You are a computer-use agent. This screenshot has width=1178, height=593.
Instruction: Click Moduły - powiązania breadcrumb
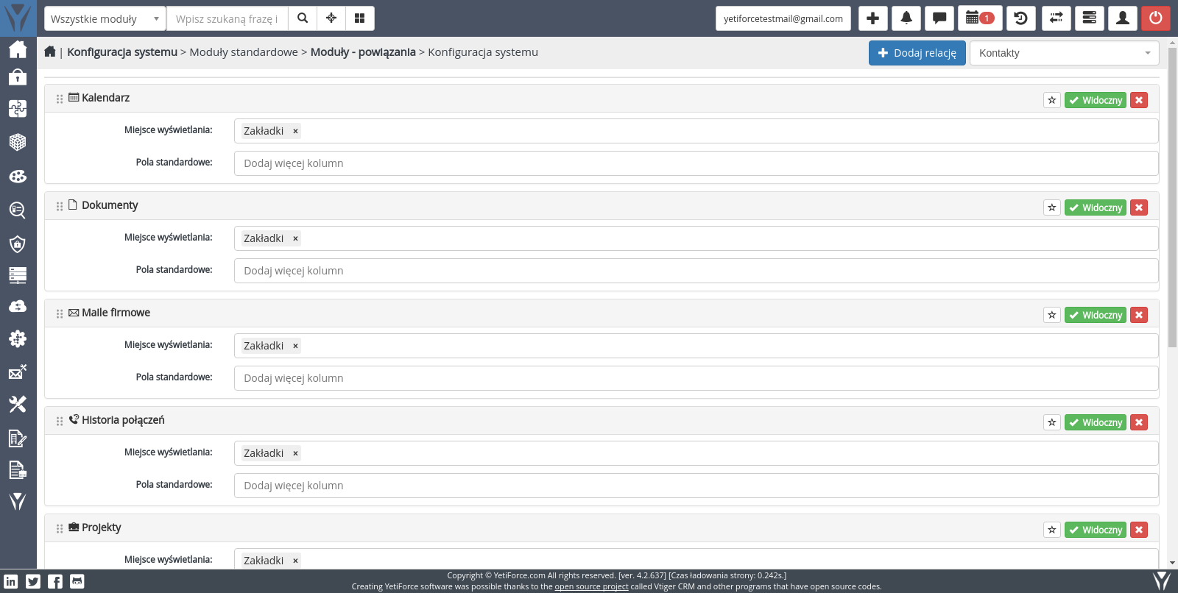point(363,52)
